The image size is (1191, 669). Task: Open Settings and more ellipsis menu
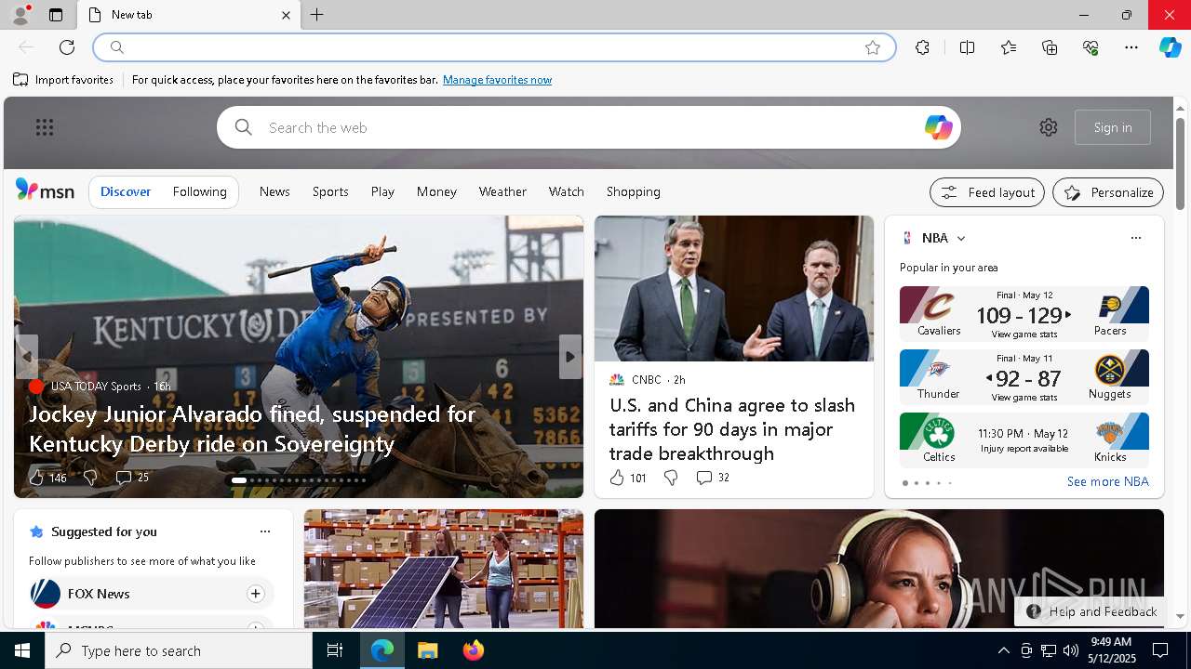tap(1131, 47)
